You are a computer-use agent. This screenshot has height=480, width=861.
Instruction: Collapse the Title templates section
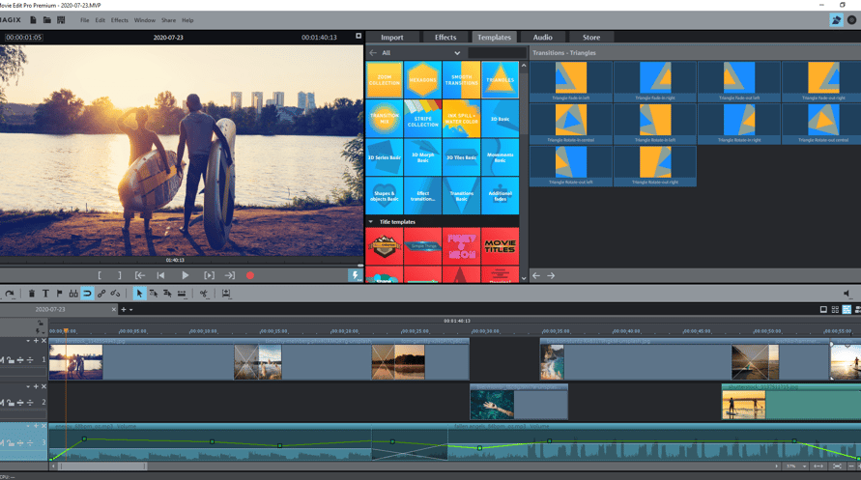point(371,222)
